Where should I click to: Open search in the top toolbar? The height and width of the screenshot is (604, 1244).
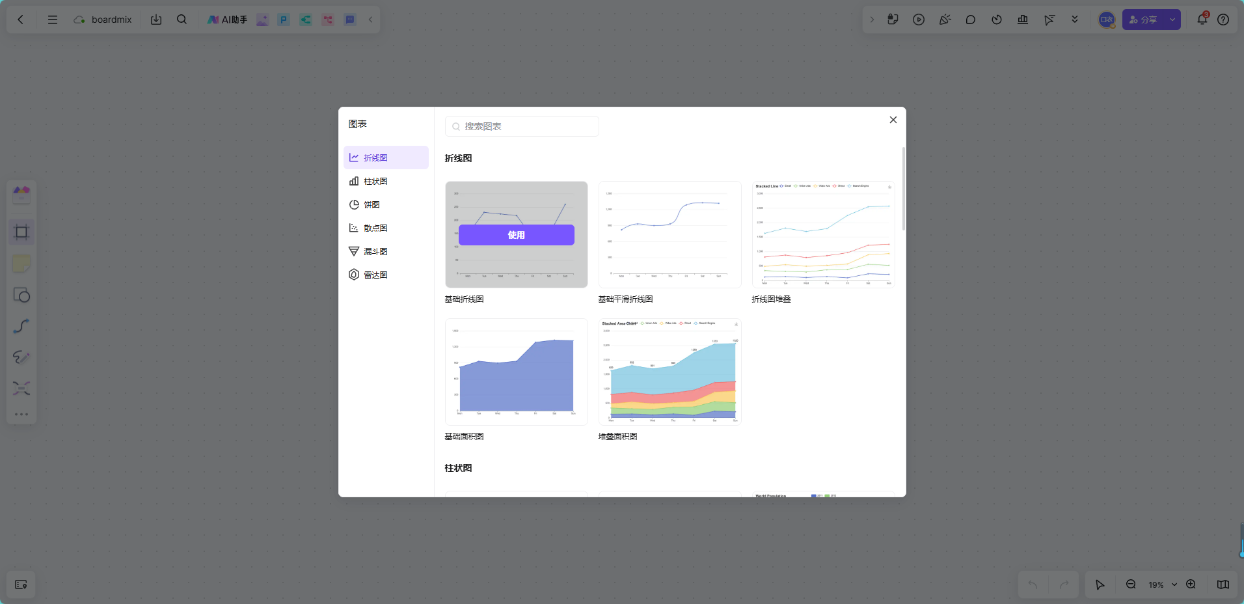click(x=182, y=20)
